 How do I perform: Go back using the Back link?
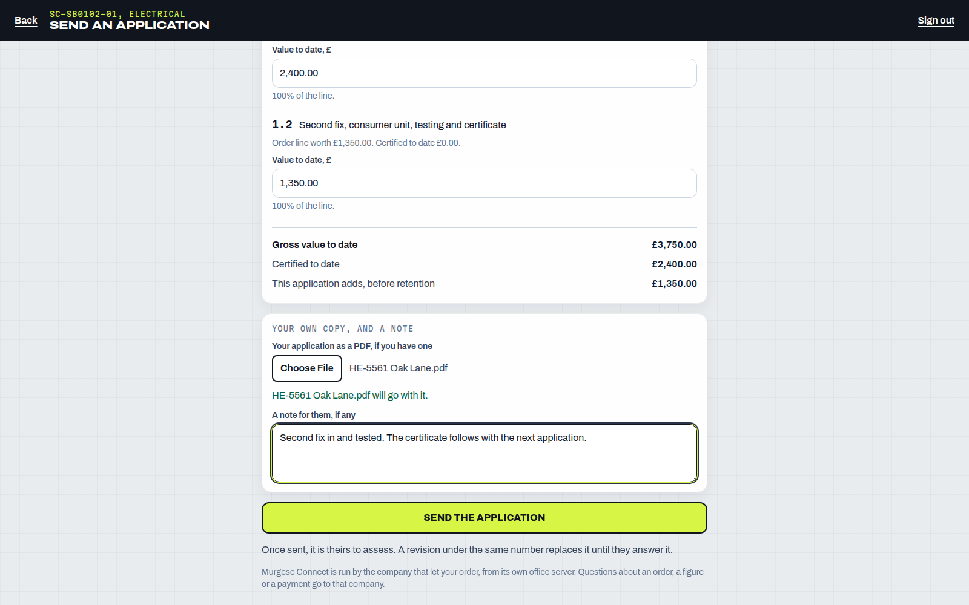pyautogui.click(x=25, y=21)
